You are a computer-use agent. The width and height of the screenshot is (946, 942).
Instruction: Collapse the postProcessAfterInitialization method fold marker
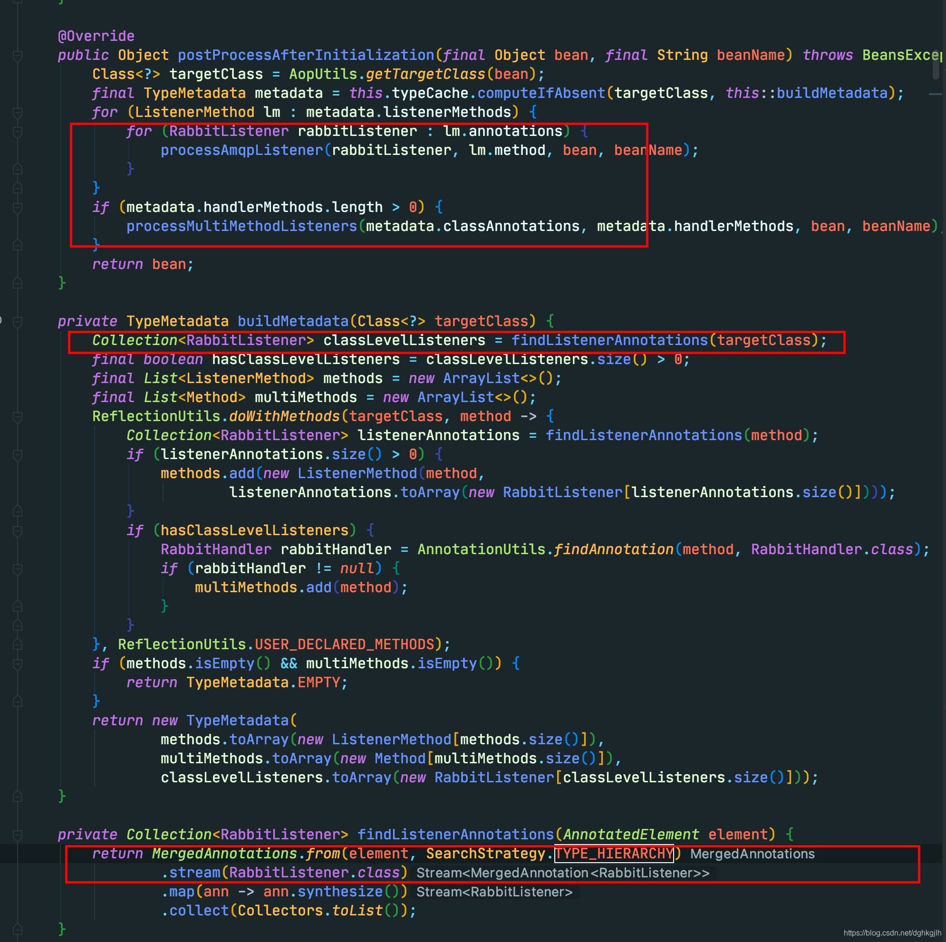[17, 56]
